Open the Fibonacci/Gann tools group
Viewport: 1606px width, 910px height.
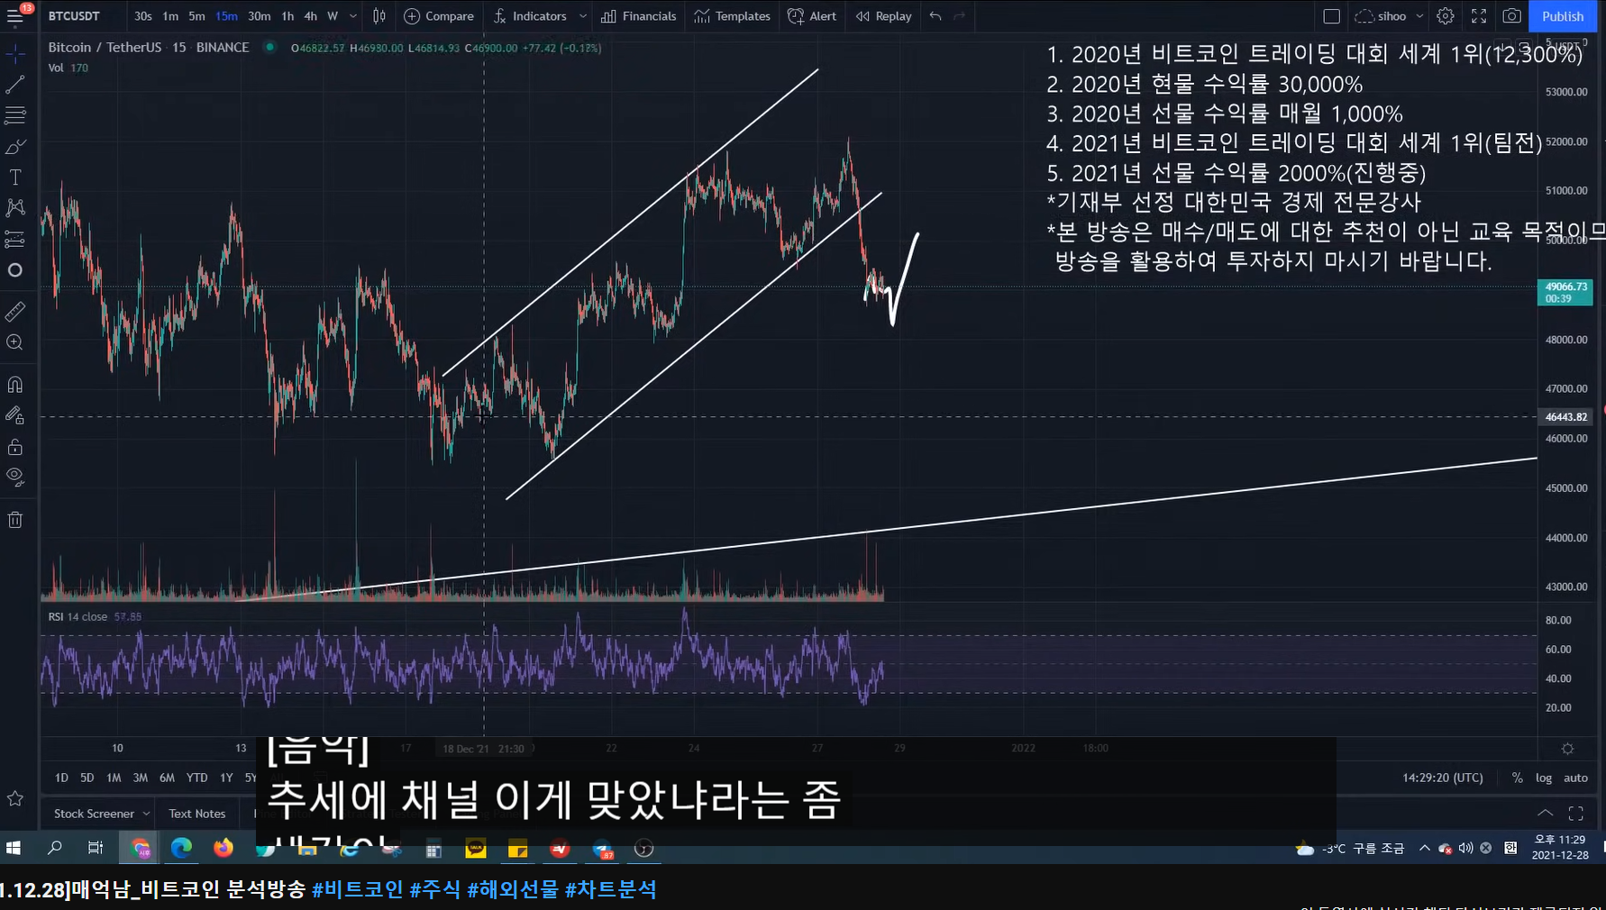coord(15,115)
